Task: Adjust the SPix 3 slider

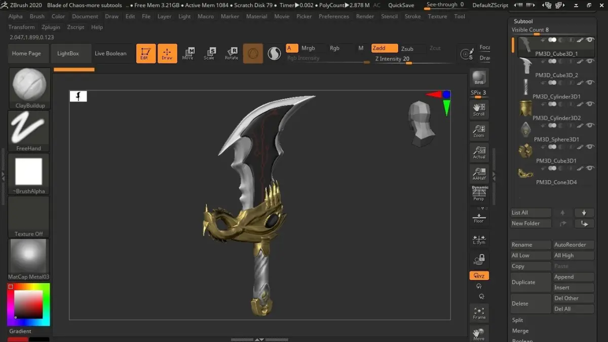Action: coord(479,93)
